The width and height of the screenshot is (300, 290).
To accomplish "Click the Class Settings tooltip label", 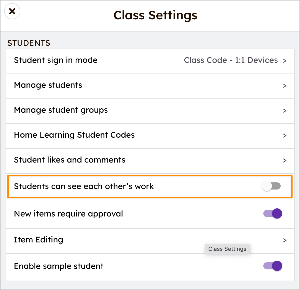I will [x=227, y=249].
